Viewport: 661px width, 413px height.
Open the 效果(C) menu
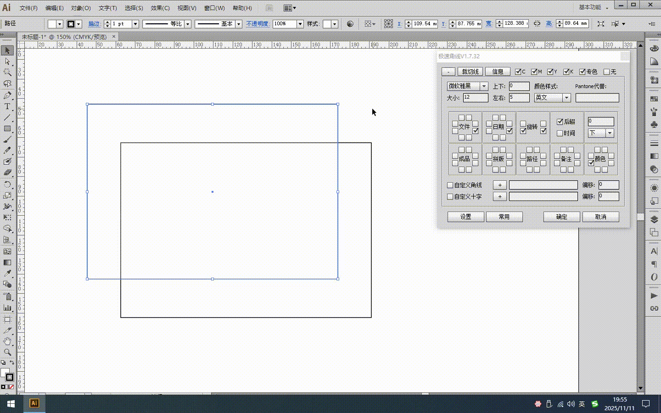pyautogui.click(x=160, y=8)
